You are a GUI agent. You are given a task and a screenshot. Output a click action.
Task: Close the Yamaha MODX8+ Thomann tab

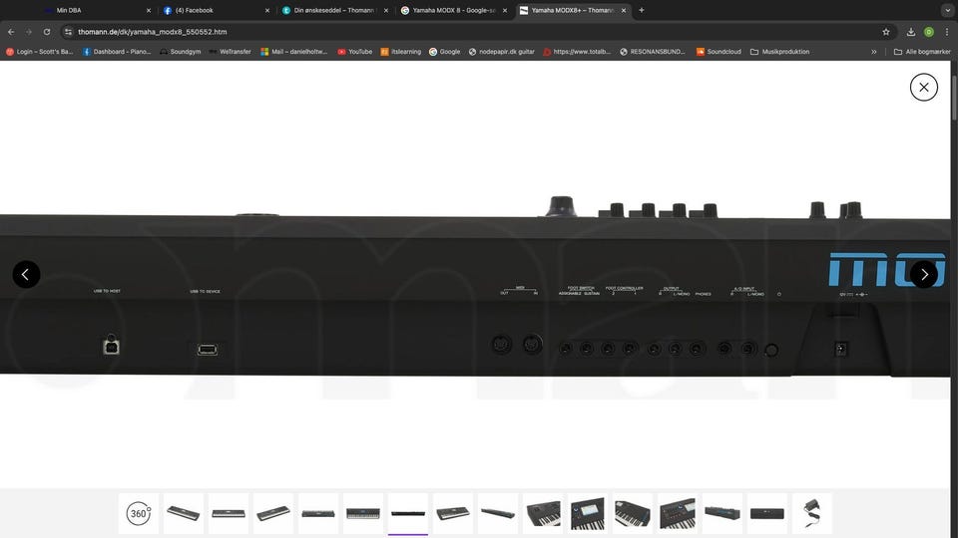point(623,10)
